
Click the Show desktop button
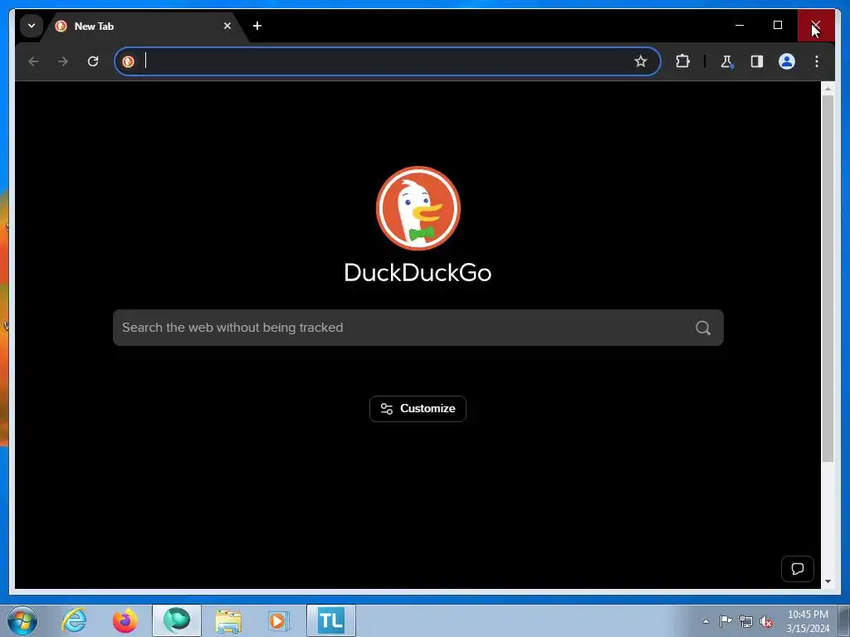coord(844,621)
